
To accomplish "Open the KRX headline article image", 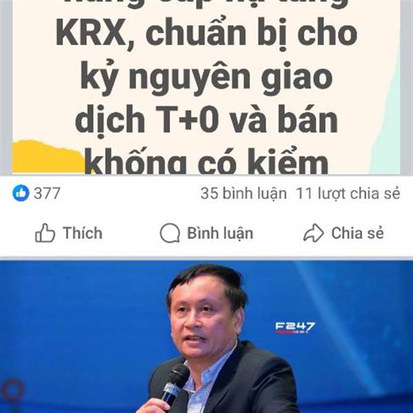I will click(x=206, y=87).
